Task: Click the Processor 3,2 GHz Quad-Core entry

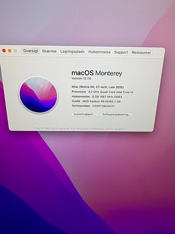Action: click(x=102, y=92)
